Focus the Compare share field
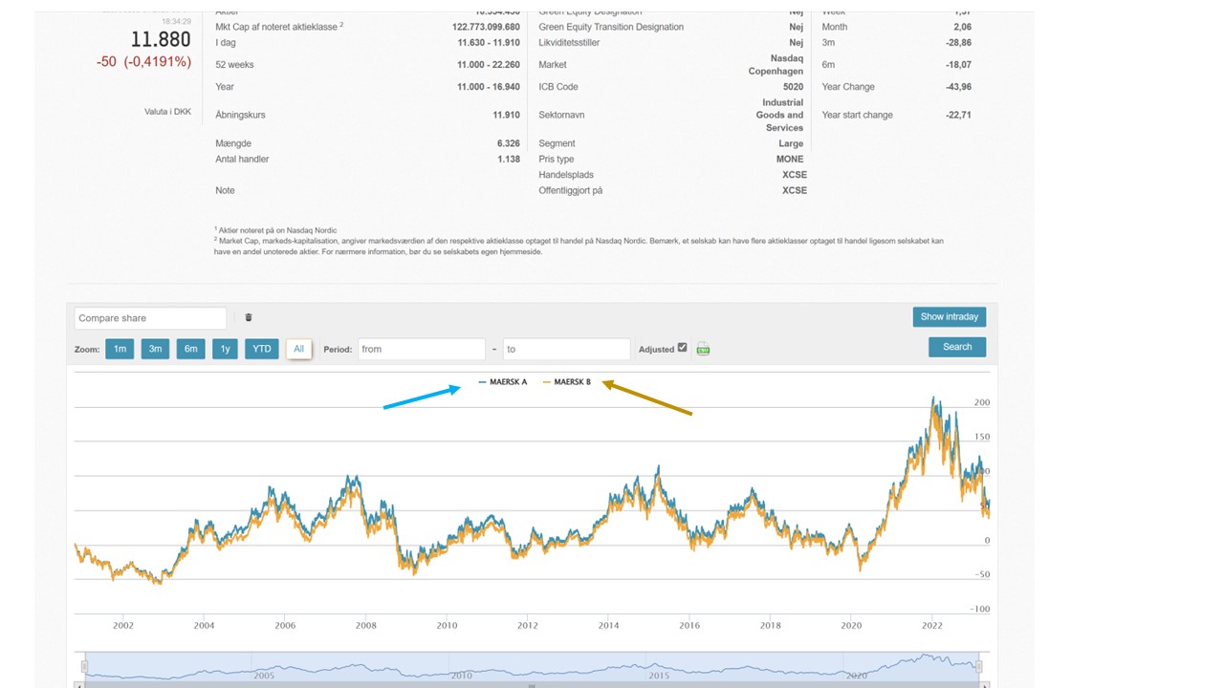1224x688 pixels. click(x=150, y=318)
